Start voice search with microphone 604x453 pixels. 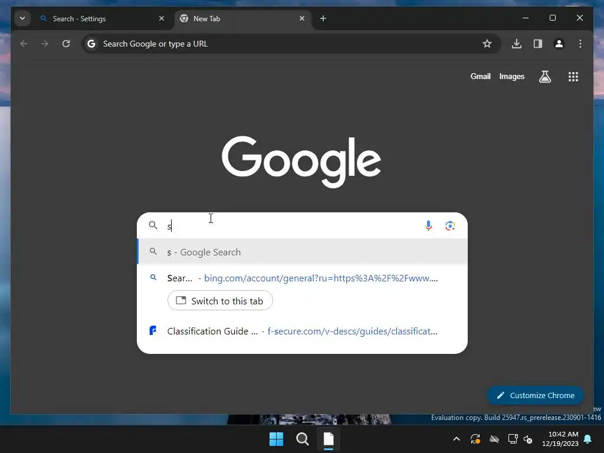(428, 226)
